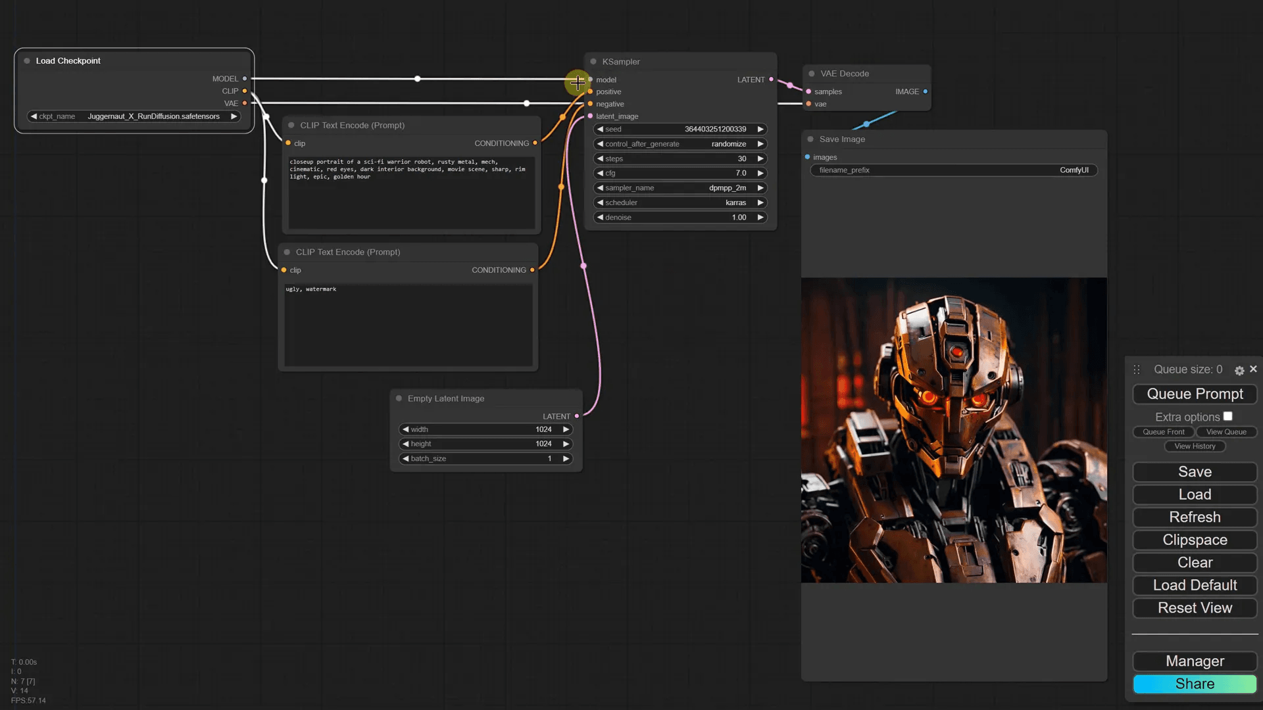1263x710 pixels.
Task: Collapse the Empty Latent Image node dot
Action: click(399, 398)
